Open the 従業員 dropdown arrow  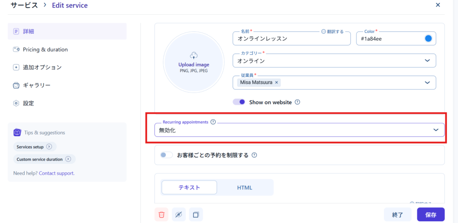427,82
